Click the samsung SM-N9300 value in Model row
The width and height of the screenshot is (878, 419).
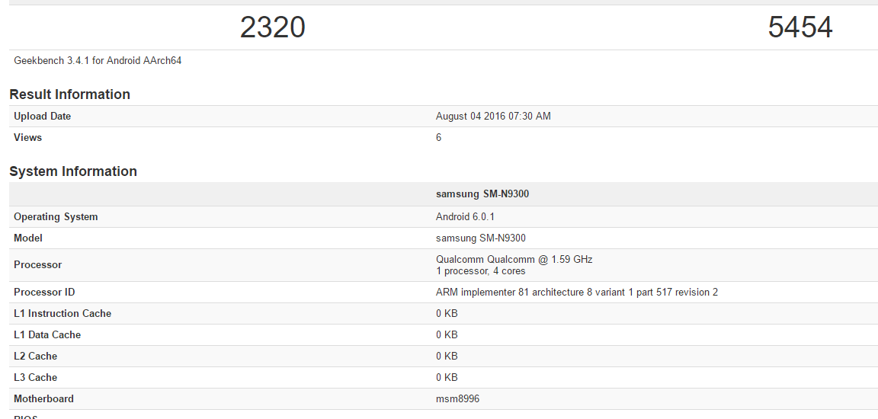tap(480, 238)
